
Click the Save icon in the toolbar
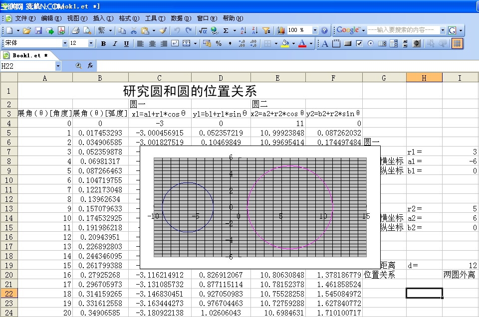pyautogui.click(x=38, y=30)
